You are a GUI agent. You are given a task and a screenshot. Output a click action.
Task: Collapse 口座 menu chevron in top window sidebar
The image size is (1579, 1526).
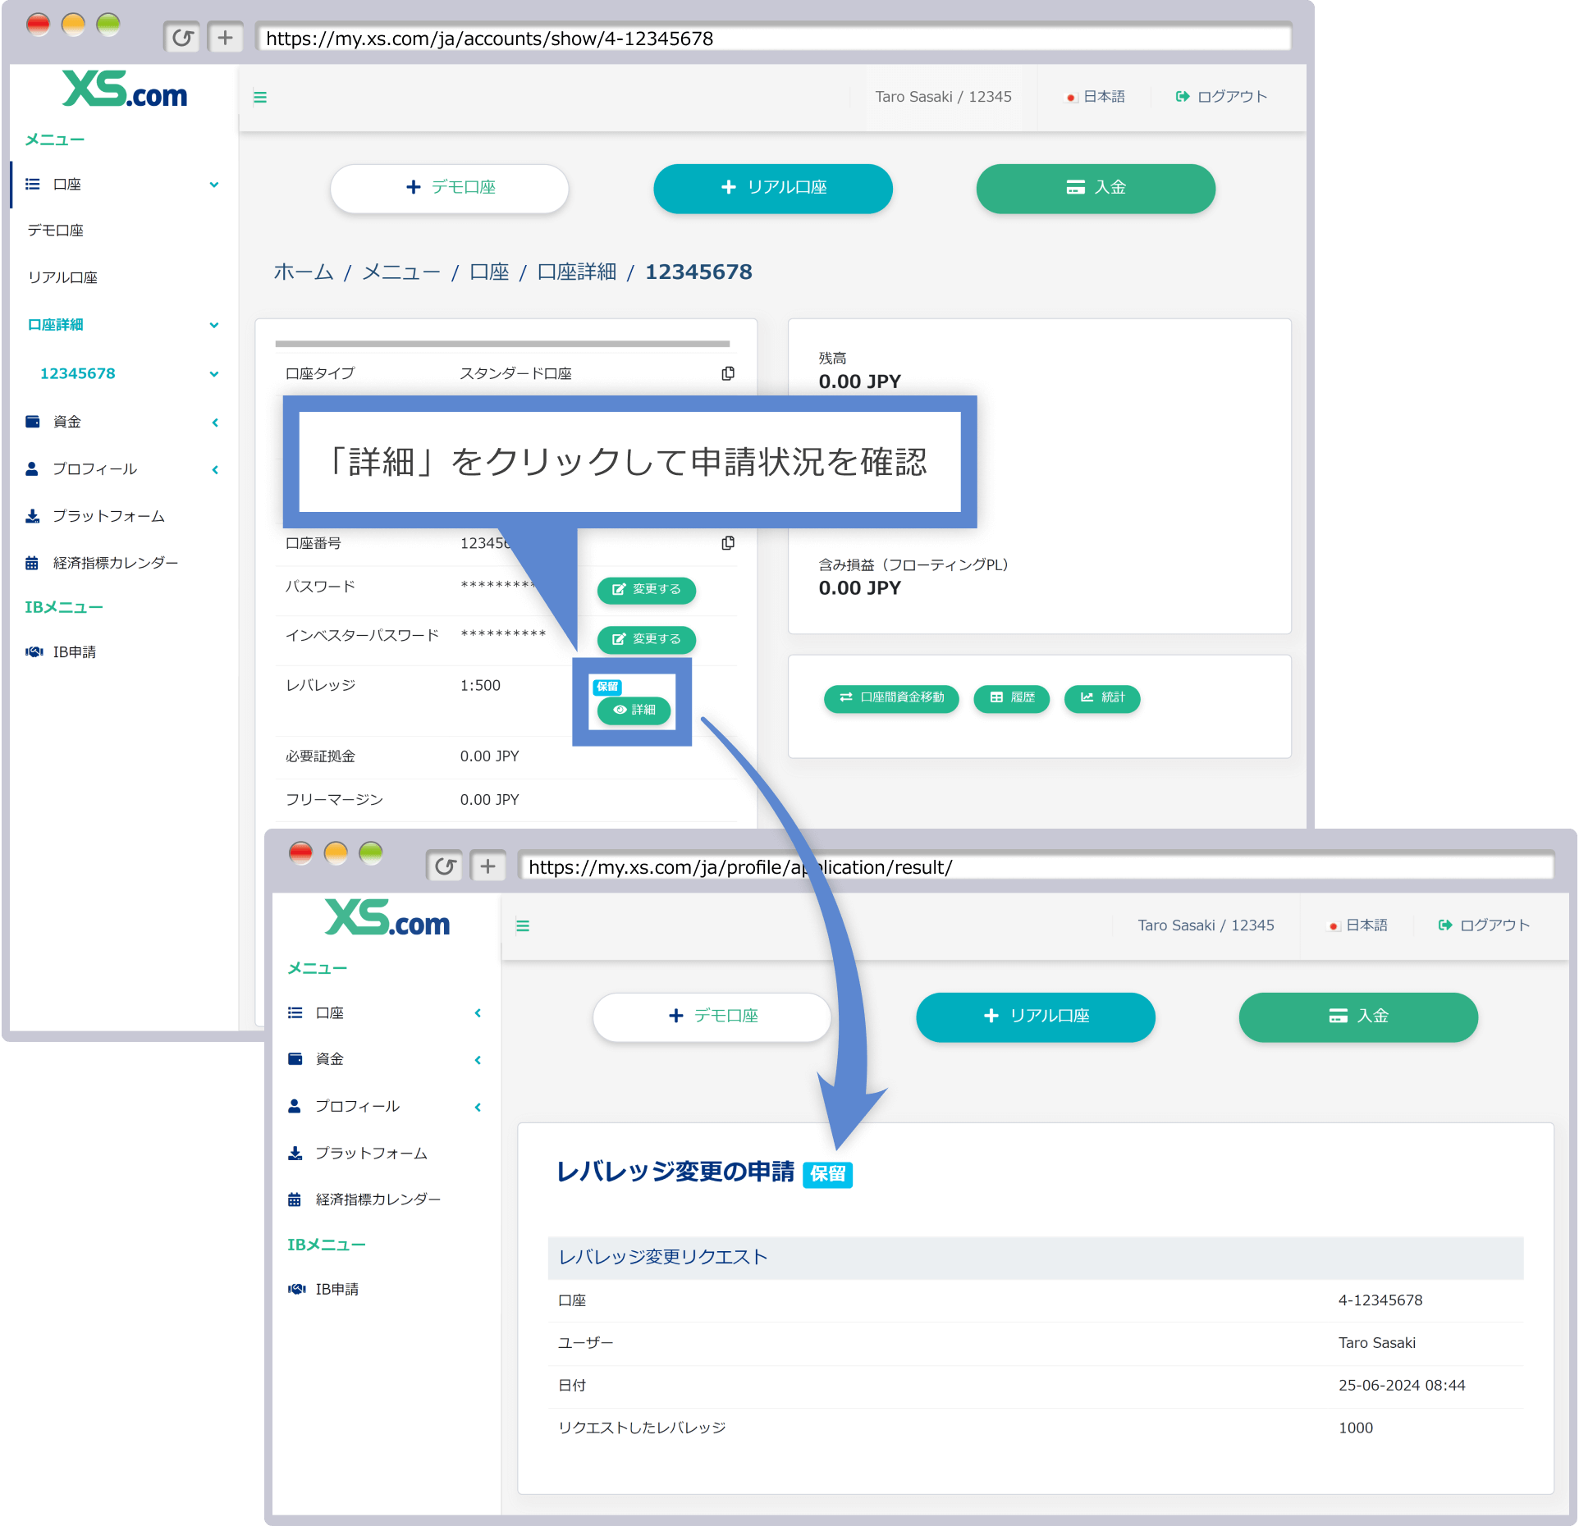click(x=214, y=185)
